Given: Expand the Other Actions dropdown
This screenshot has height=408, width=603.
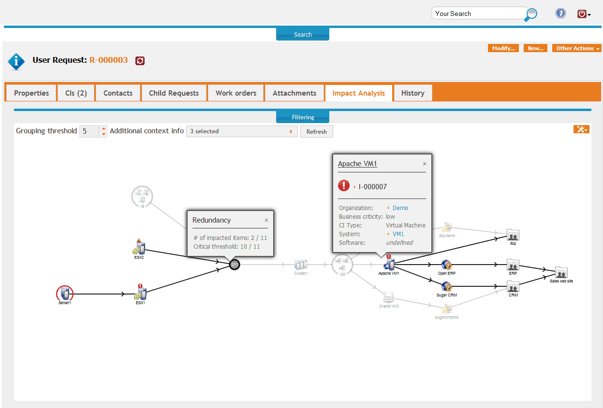Looking at the screenshot, I should click(576, 48).
